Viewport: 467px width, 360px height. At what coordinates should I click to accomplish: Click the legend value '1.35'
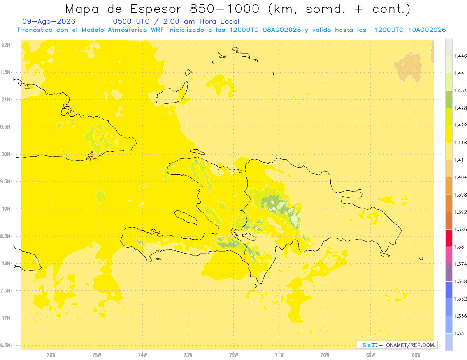pyautogui.click(x=459, y=333)
